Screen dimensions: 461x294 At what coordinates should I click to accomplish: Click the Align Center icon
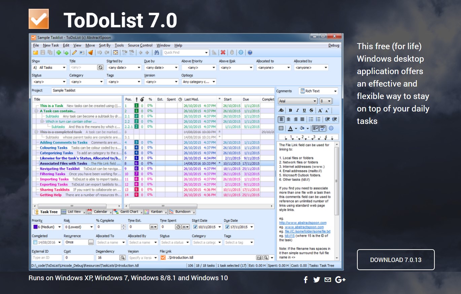pyautogui.click(x=288, y=119)
